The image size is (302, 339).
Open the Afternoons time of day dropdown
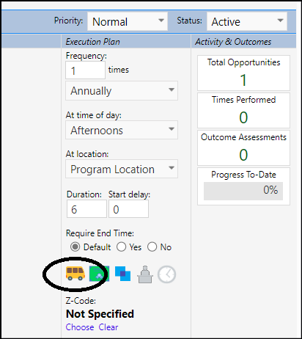122,130
